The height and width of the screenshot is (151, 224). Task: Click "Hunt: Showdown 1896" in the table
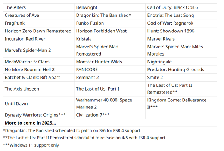pyautogui.click(x=171, y=31)
